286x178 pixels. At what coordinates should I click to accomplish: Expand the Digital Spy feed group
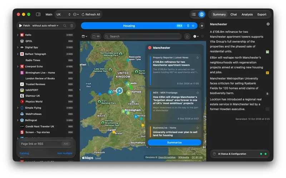point(18,47)
